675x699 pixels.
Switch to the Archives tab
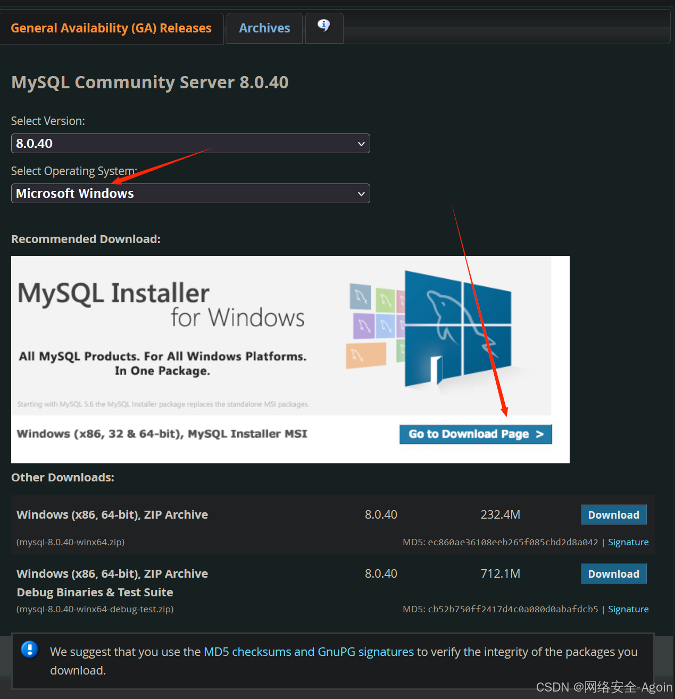pyautogui.click(x=264, y=28)
